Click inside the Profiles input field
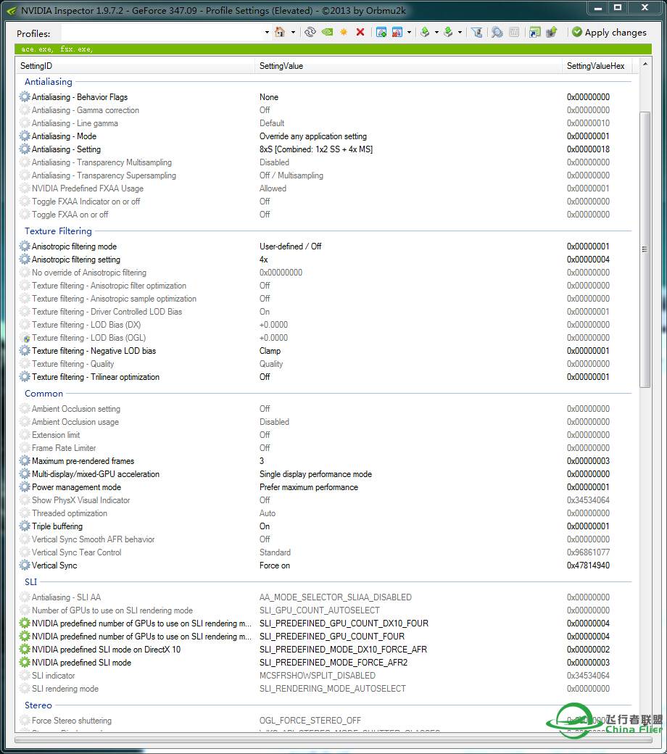This screenshot has width=667, height=754. [162, 33]
